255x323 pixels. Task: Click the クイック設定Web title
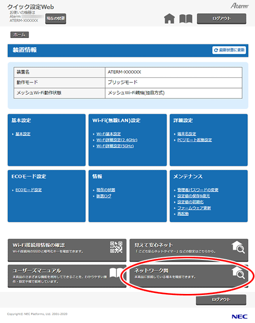(x=31, y=7)
